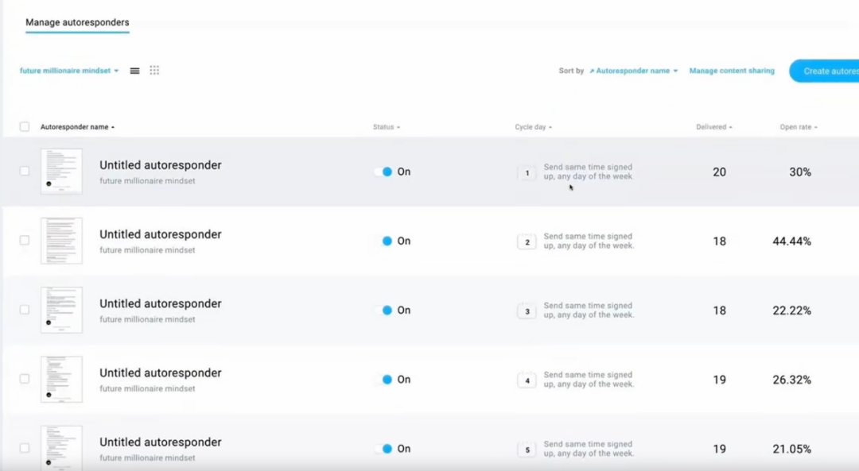Tick the select-all checkbox in header

pos(25,127)
